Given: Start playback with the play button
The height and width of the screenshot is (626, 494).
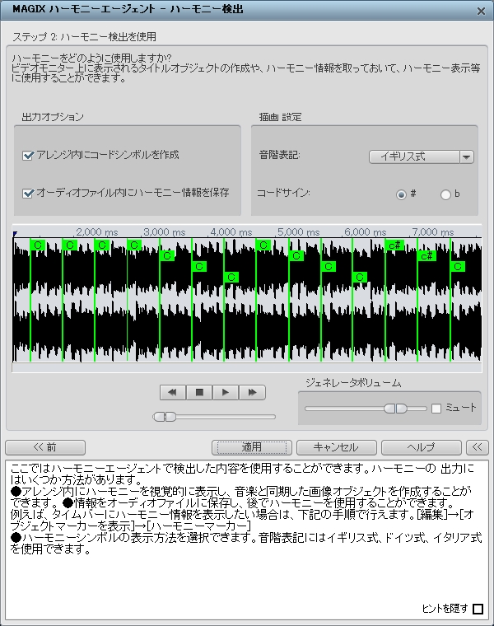Looking at the screenshot, I should (x=226, y=392).
